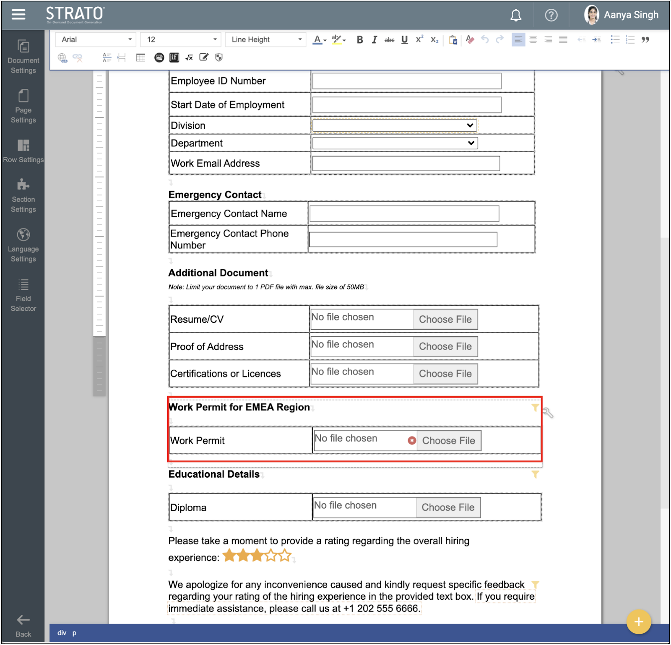Image resolution: width=671 pixels, height=645 pixels.
Task: Open the Field Selector panel
Action: (x=23, y=295)
